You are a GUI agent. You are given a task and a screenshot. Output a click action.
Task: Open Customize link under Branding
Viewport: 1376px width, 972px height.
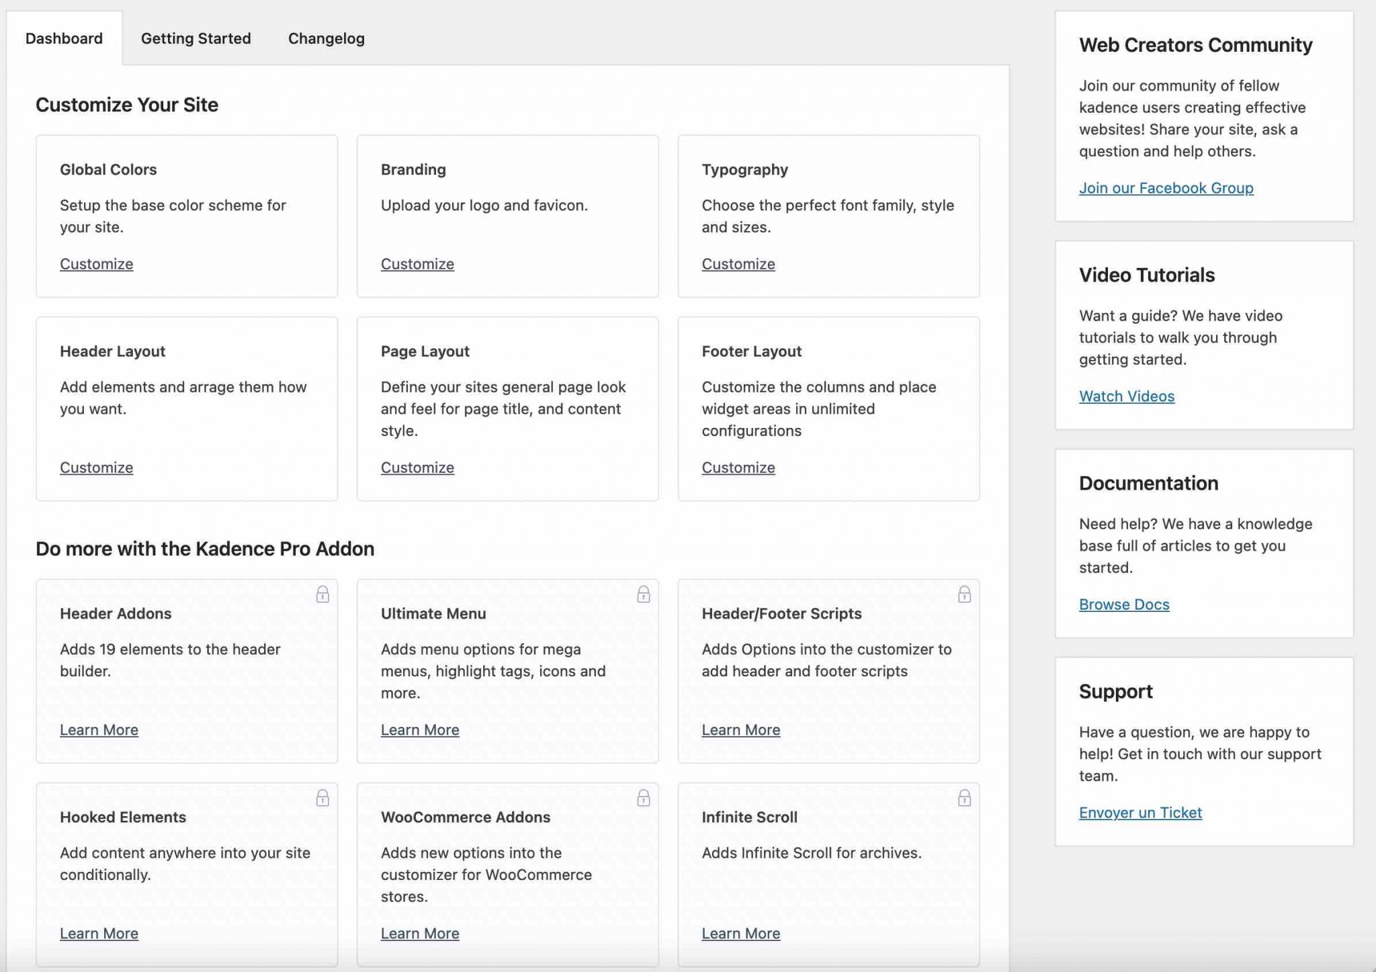(417, 264)
